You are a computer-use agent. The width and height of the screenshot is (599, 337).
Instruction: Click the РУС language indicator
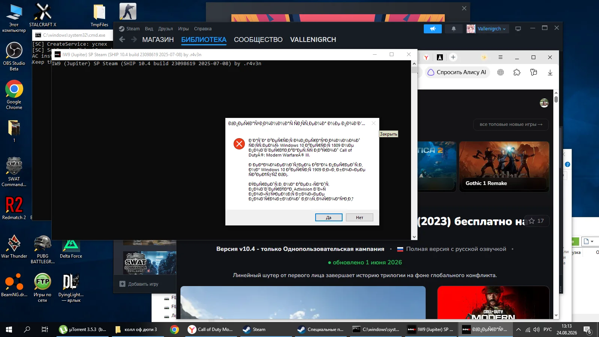pyautogui.click(x=548, y=330)
